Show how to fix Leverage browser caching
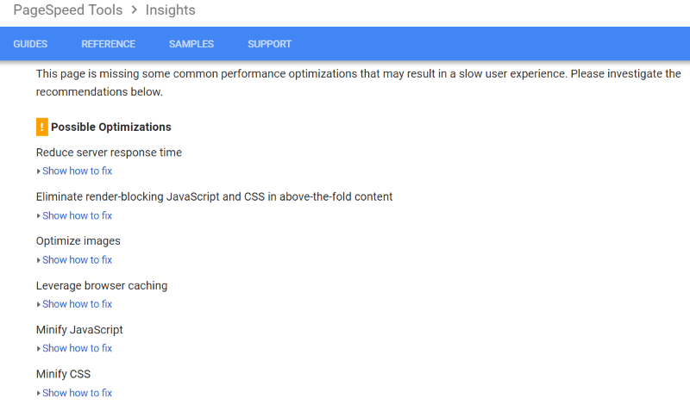 point(77,304)
